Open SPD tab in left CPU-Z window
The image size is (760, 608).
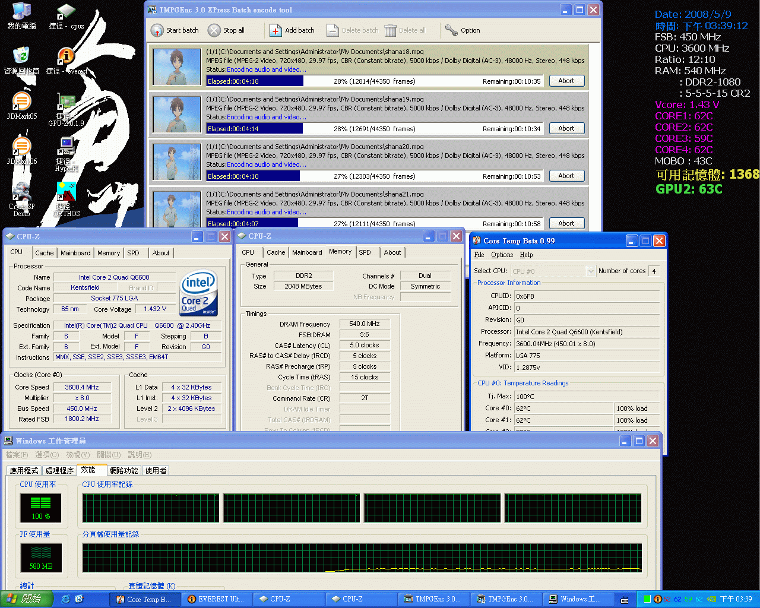point(134,253)
